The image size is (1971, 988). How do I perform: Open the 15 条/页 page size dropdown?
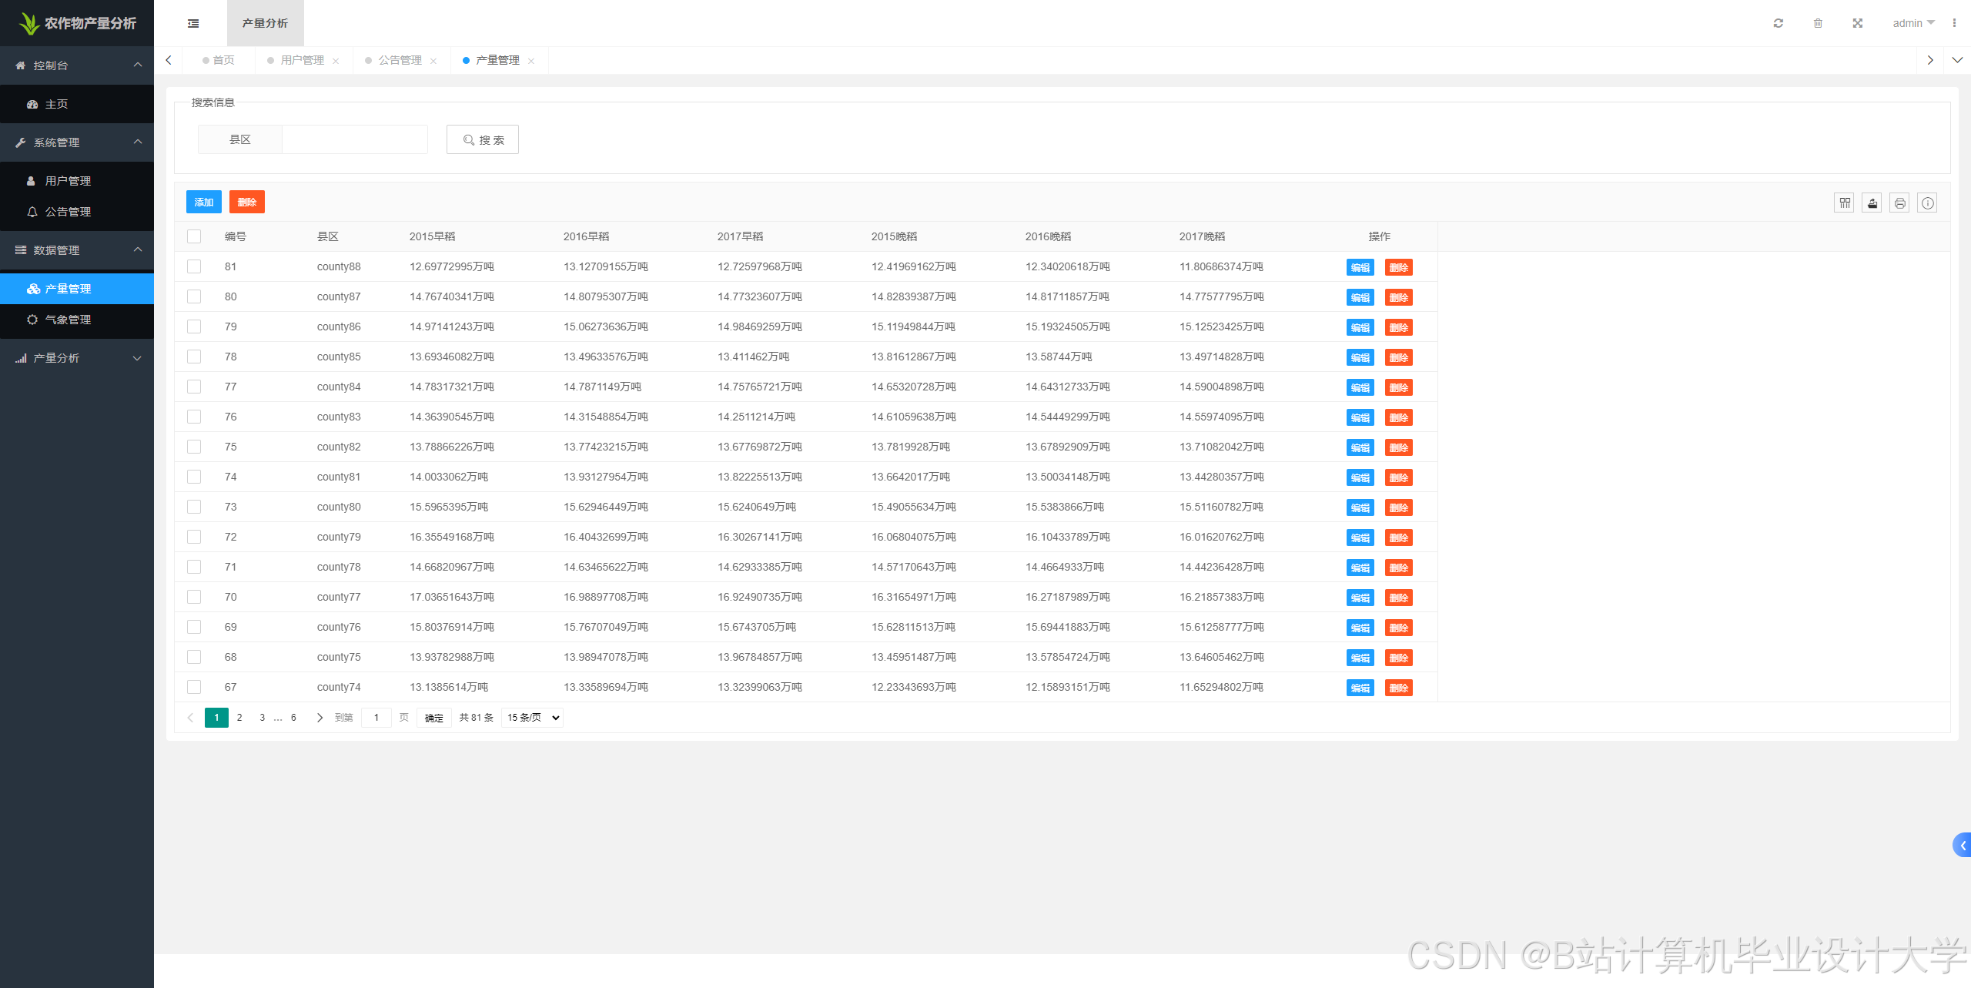click(532, 718)
